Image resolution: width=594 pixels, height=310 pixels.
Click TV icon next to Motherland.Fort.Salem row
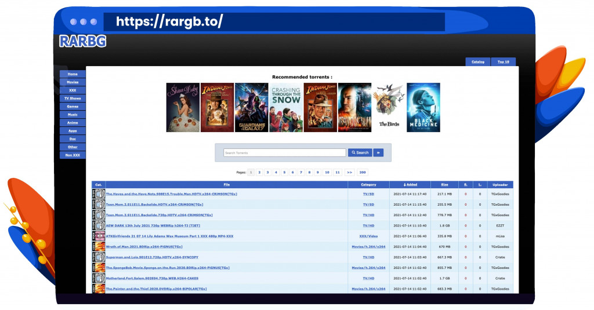pyautogui.click(x=99, y=278)
